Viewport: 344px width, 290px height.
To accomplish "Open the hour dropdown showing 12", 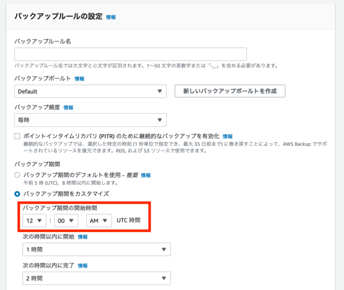I will [34, 221].
